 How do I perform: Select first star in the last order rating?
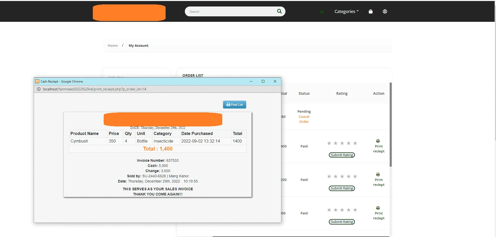point(329,210)
